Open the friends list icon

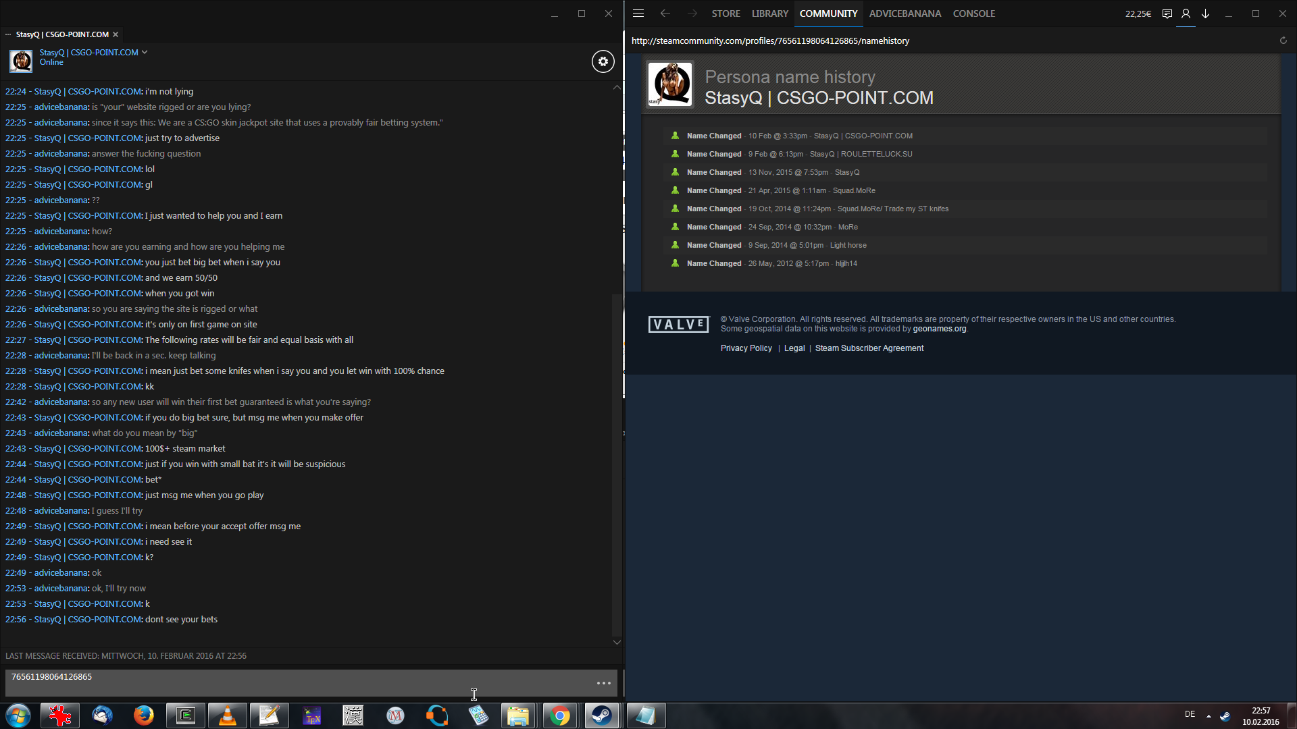pos(1186,13)
